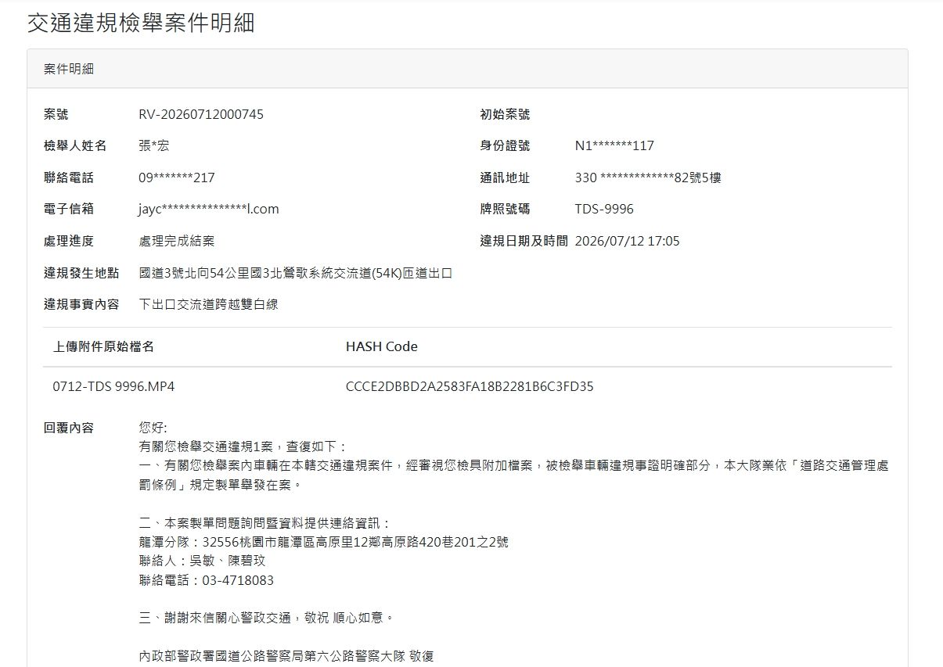
Task: Click status 處理完成結案
Action: [x=176, y=241]
